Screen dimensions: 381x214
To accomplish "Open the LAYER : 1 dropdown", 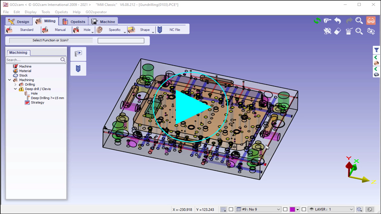I will tap(351, 209).
